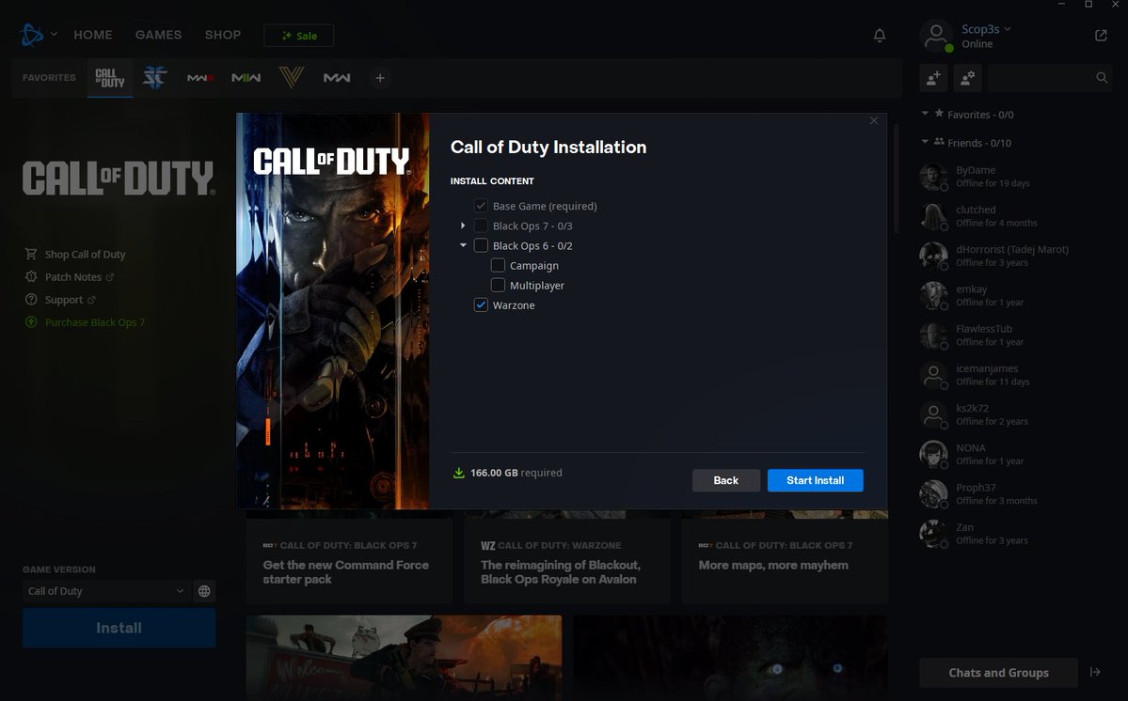
Task: Select the MW3 favorites icon
Action: 200,78
